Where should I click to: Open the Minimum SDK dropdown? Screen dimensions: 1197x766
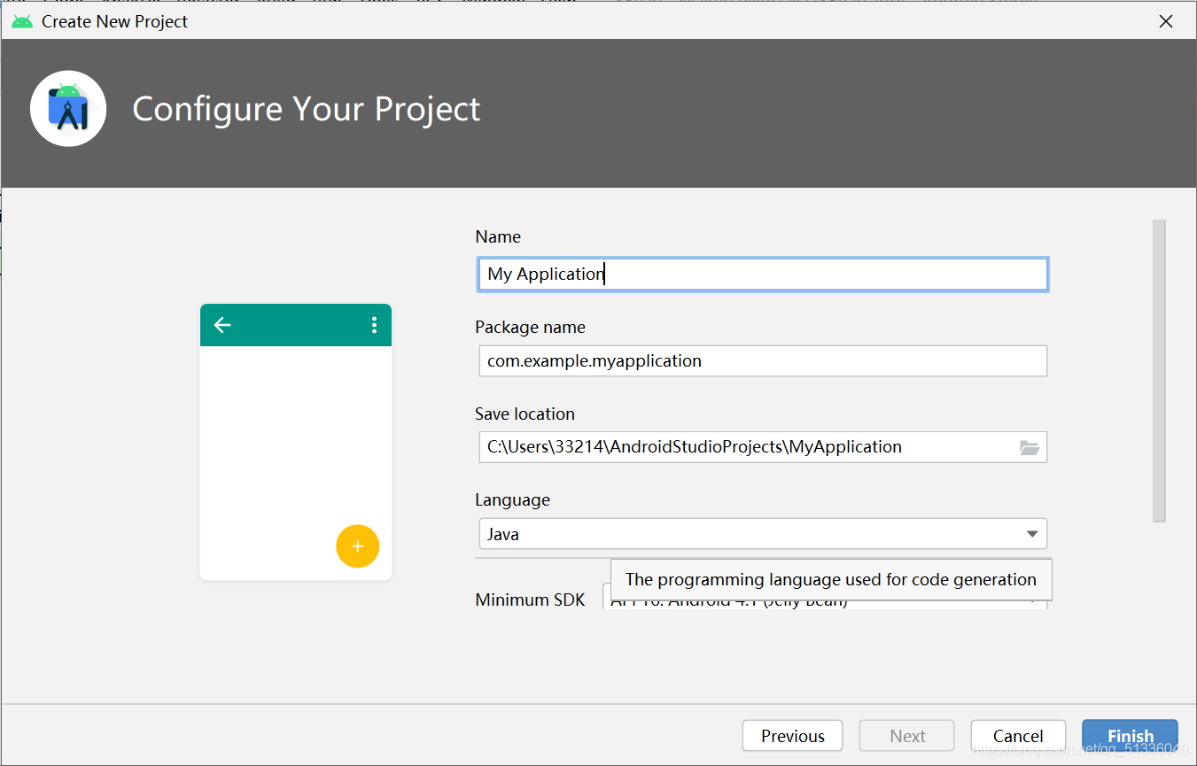point(825,600)
